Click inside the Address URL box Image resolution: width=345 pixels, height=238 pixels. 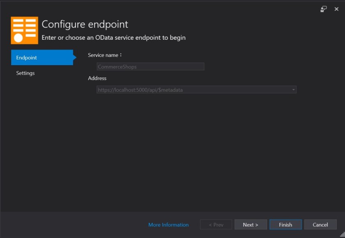pyautogui.click(x=193, y=90)
